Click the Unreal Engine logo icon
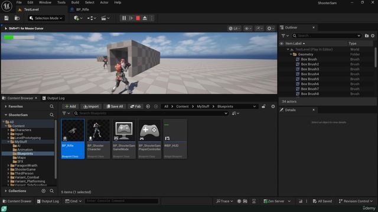This screenshot has width=378, height=212. click(x=6, y=6)
